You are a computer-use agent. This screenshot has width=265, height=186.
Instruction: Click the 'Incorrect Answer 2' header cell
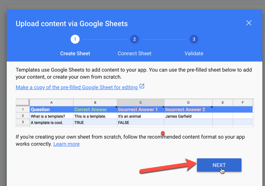point(188,110)
